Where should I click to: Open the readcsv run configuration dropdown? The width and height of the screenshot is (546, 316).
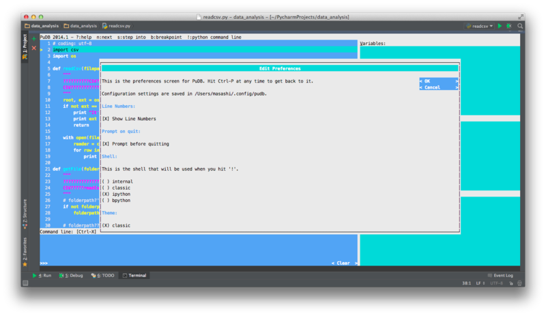[x=480, y=26]
